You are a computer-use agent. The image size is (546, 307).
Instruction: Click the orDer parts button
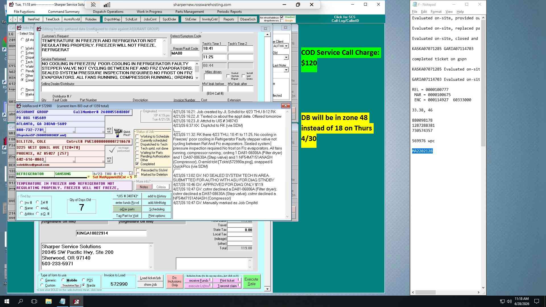click(127, 209)
